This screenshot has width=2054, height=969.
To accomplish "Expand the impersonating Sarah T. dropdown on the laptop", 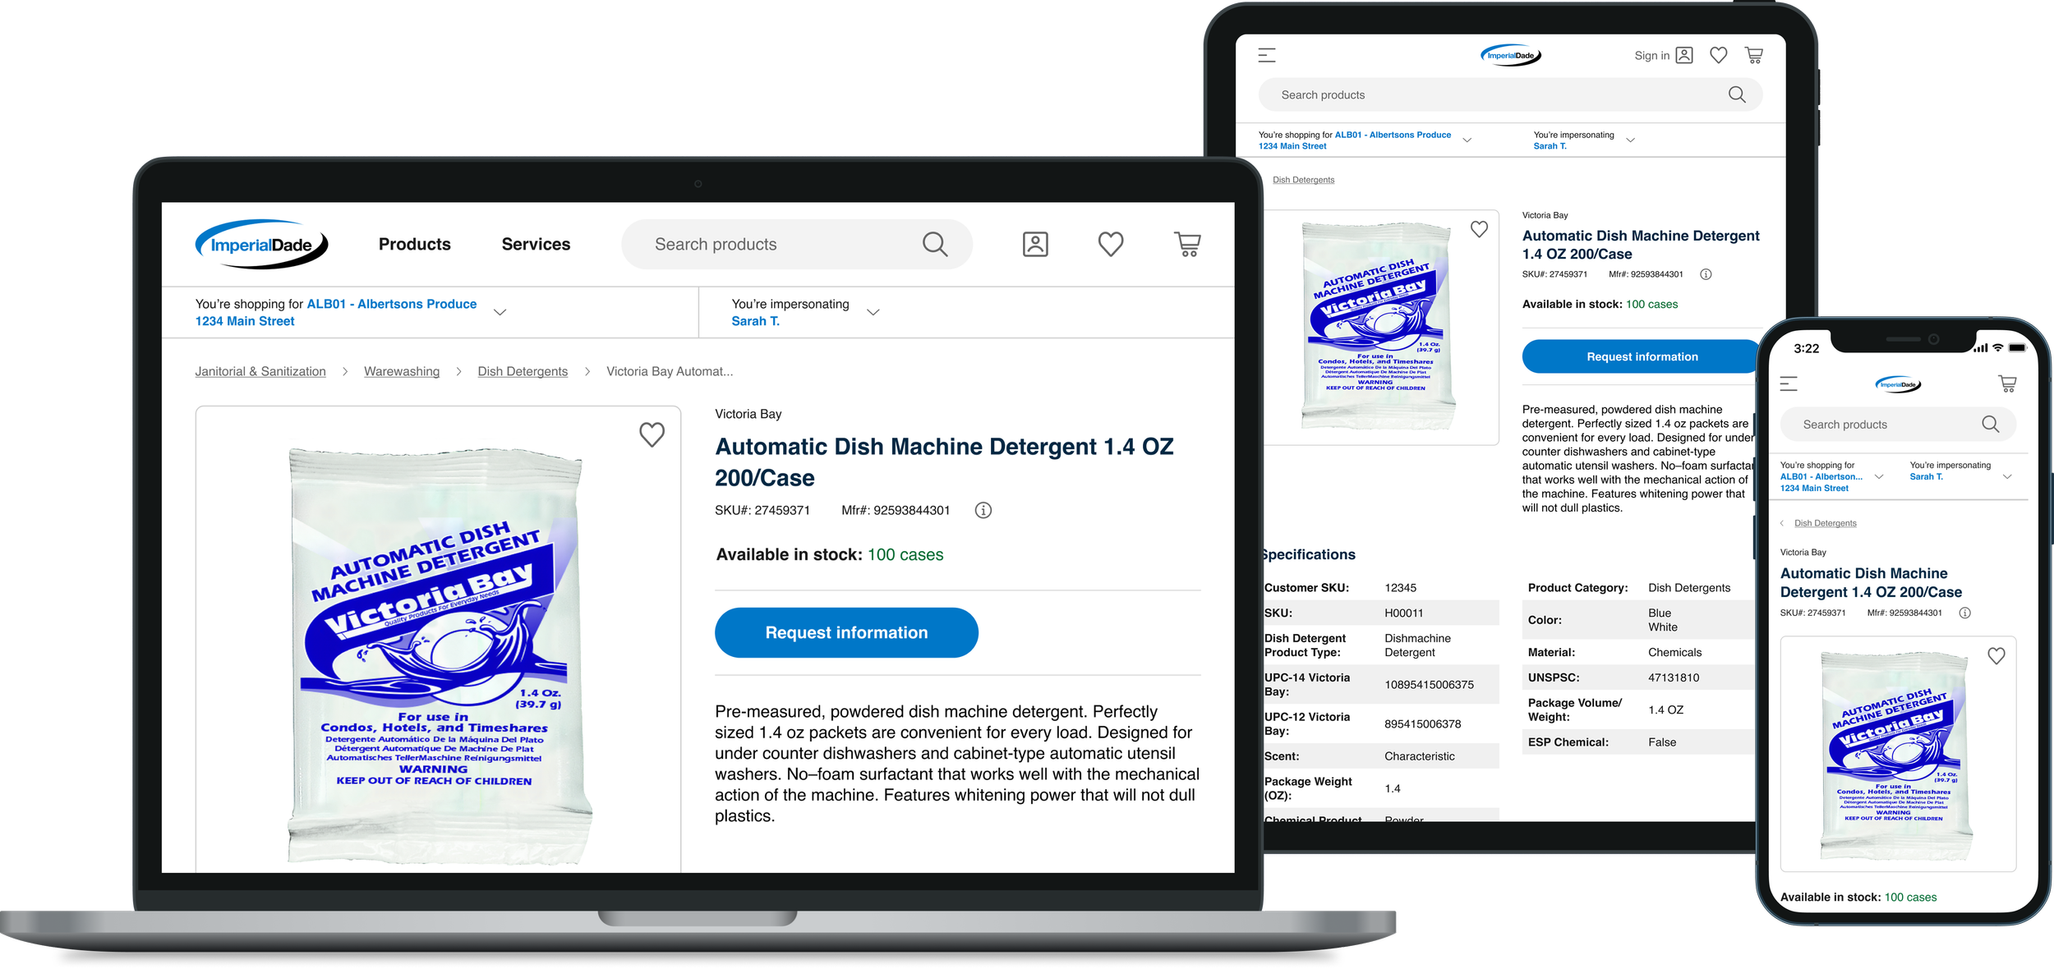I will click(x=873, y=312).
